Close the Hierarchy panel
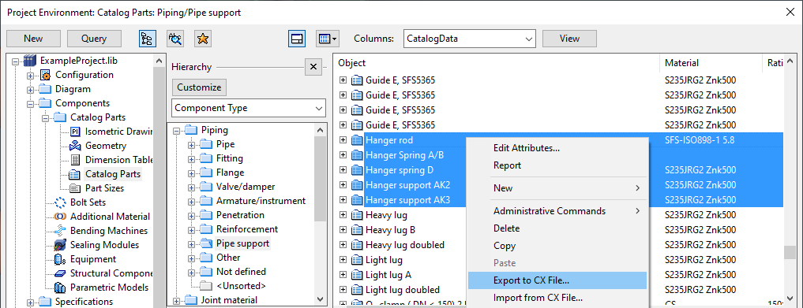This screenshot has width=803, height=308. pyautogui.click(x=313, y=67)
